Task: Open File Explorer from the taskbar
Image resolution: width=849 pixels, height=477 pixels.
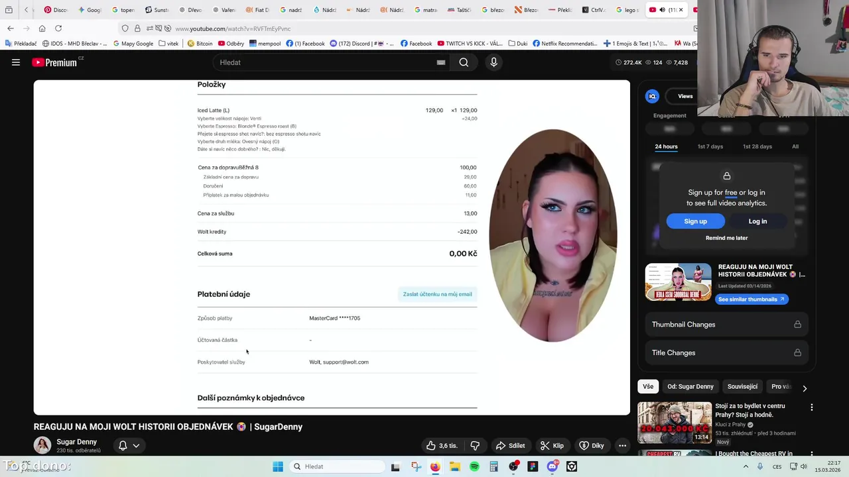Action: [454, 466]
